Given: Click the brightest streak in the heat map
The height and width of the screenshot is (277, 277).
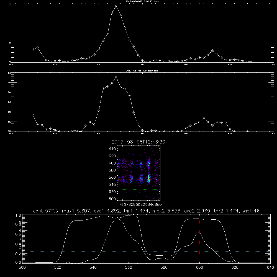Looking at the screenshot, I should [x=149, y=178].
